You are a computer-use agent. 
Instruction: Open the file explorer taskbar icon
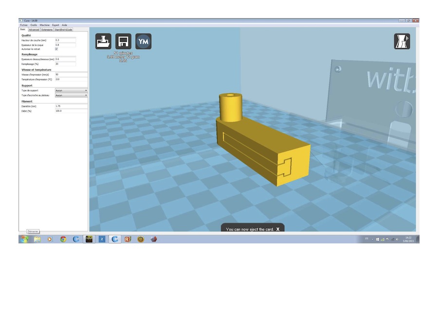click(x=37, y=239)
